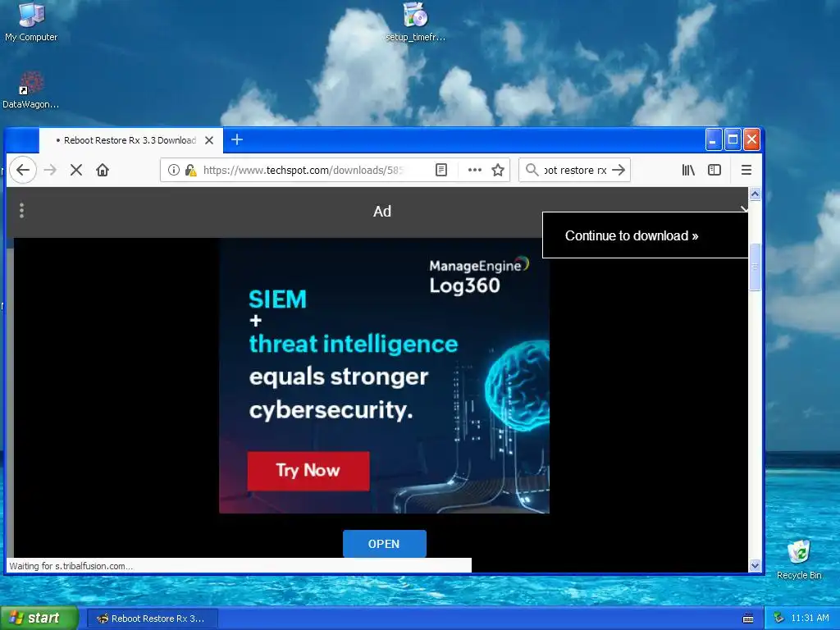The height and width of the screenshot is (630, 840).
Task: Toggle reader view icon
Action: [x=441, y=170]
